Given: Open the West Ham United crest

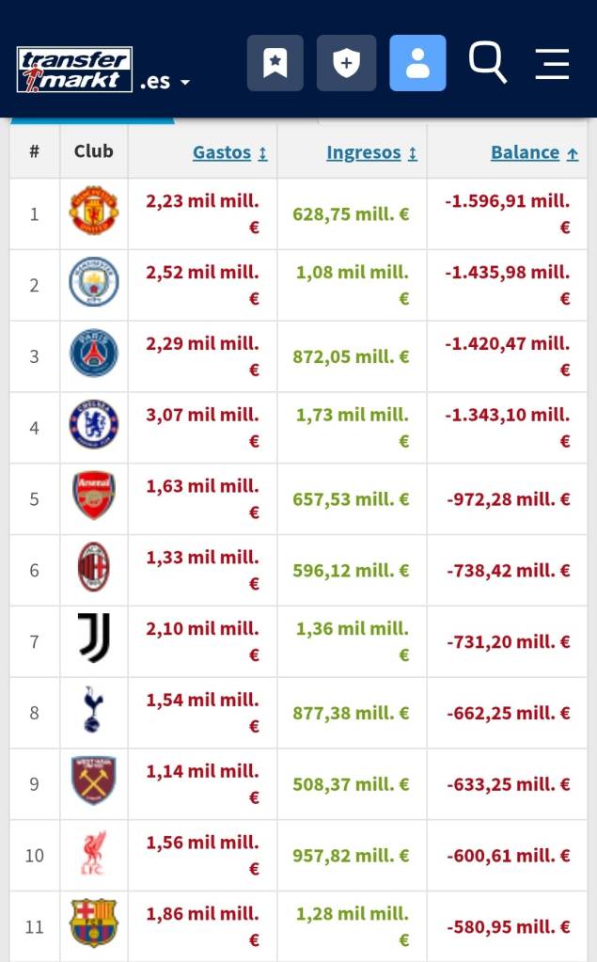Looking at the screenshot, I should (94, 781).
